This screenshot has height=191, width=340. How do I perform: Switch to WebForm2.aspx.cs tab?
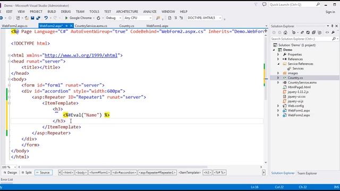coord(14,26)
